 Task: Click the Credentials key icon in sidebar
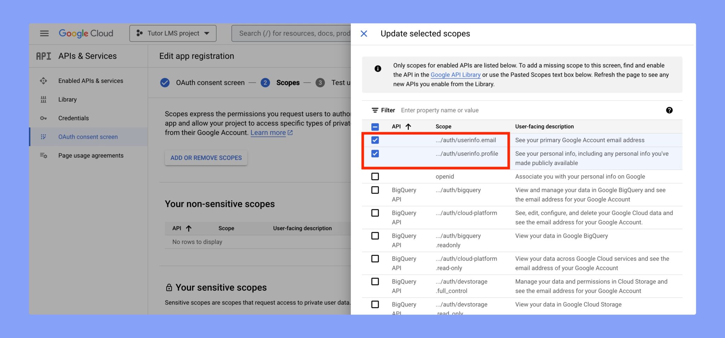point(43,118)
